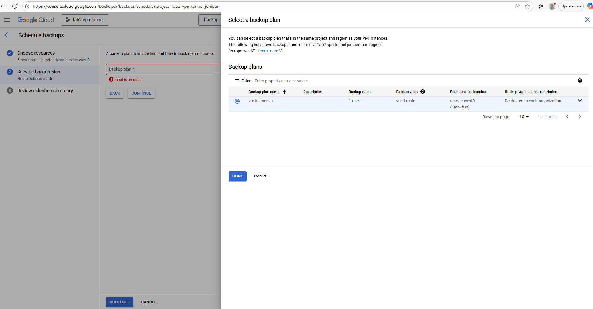Go to next page of backup plans

pos(580,117)
